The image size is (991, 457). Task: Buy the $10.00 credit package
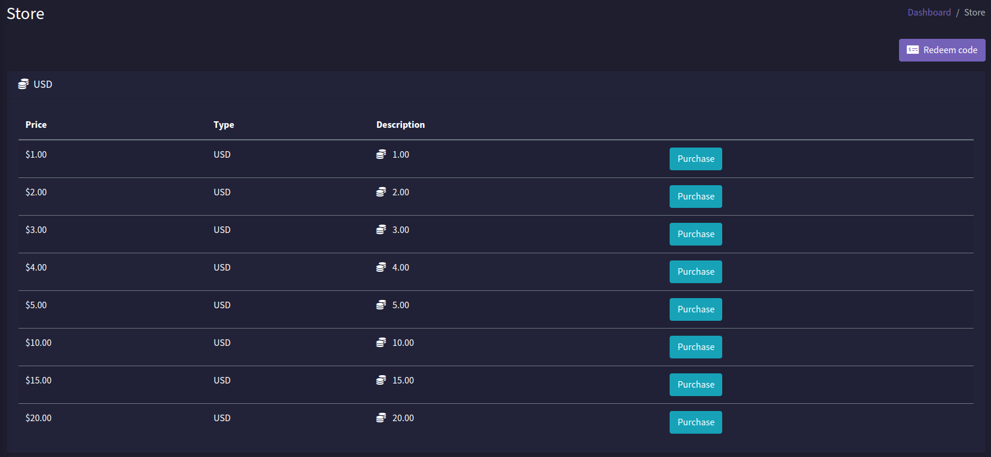click(695, 347)
